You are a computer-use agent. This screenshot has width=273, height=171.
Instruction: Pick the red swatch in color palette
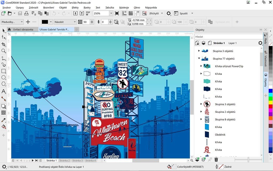pyautogui.click(x=271, y=106)
